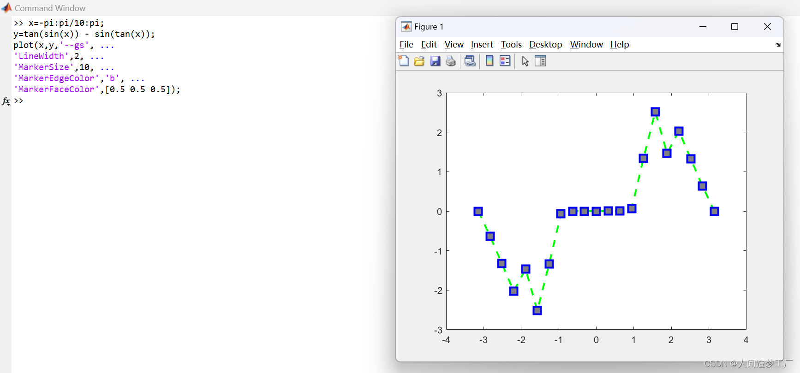This screenshot has height=373, width=800.
Task: Click the 'MarkerFaceColor' string in the command
Action: pyautogui.click(x=56, y=89)
